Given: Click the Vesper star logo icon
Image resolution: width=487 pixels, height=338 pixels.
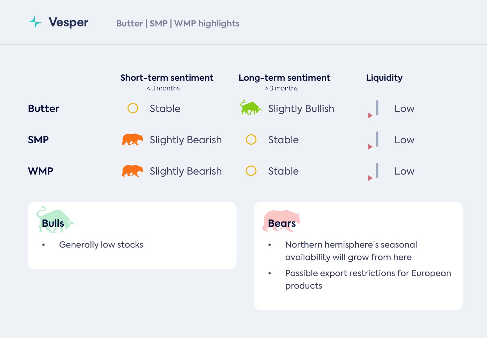Looking at the screenshot, I should point(35,22).
